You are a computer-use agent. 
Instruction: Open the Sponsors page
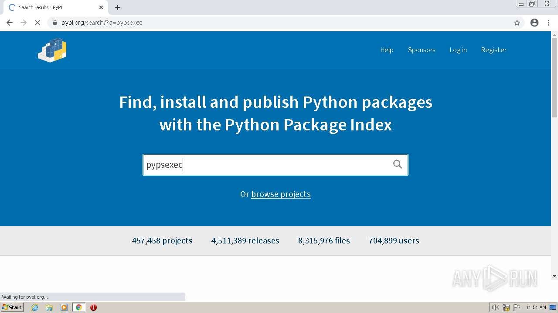422,50
